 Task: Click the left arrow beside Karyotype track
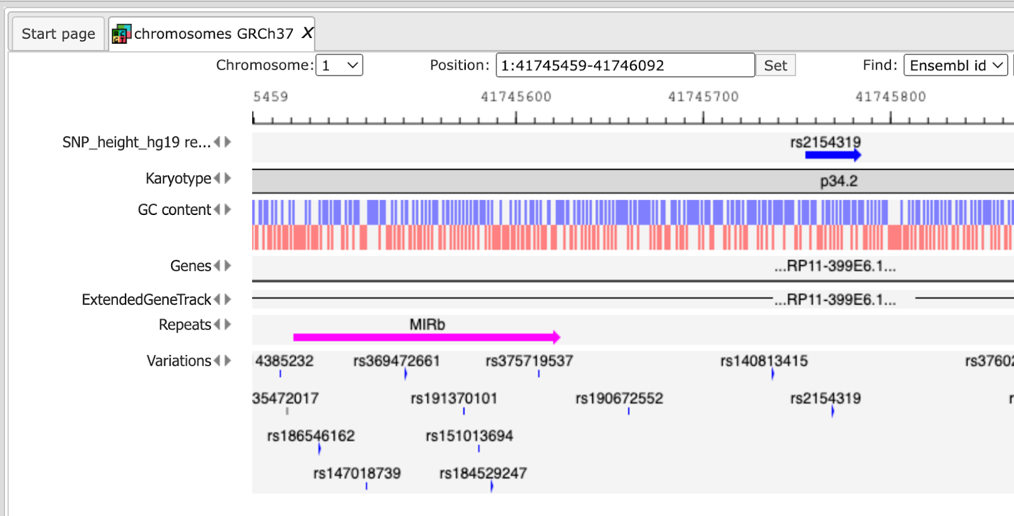point(217,178)
